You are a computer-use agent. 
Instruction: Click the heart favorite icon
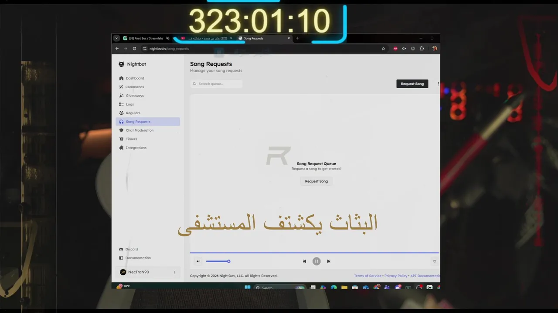coord(435,261)
